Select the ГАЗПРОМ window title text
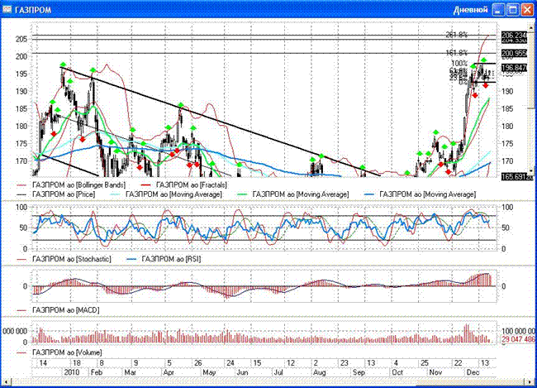537x388 pixels. (33, 10)
